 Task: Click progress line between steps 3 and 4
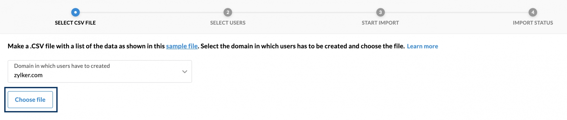(x=456, y=12)
